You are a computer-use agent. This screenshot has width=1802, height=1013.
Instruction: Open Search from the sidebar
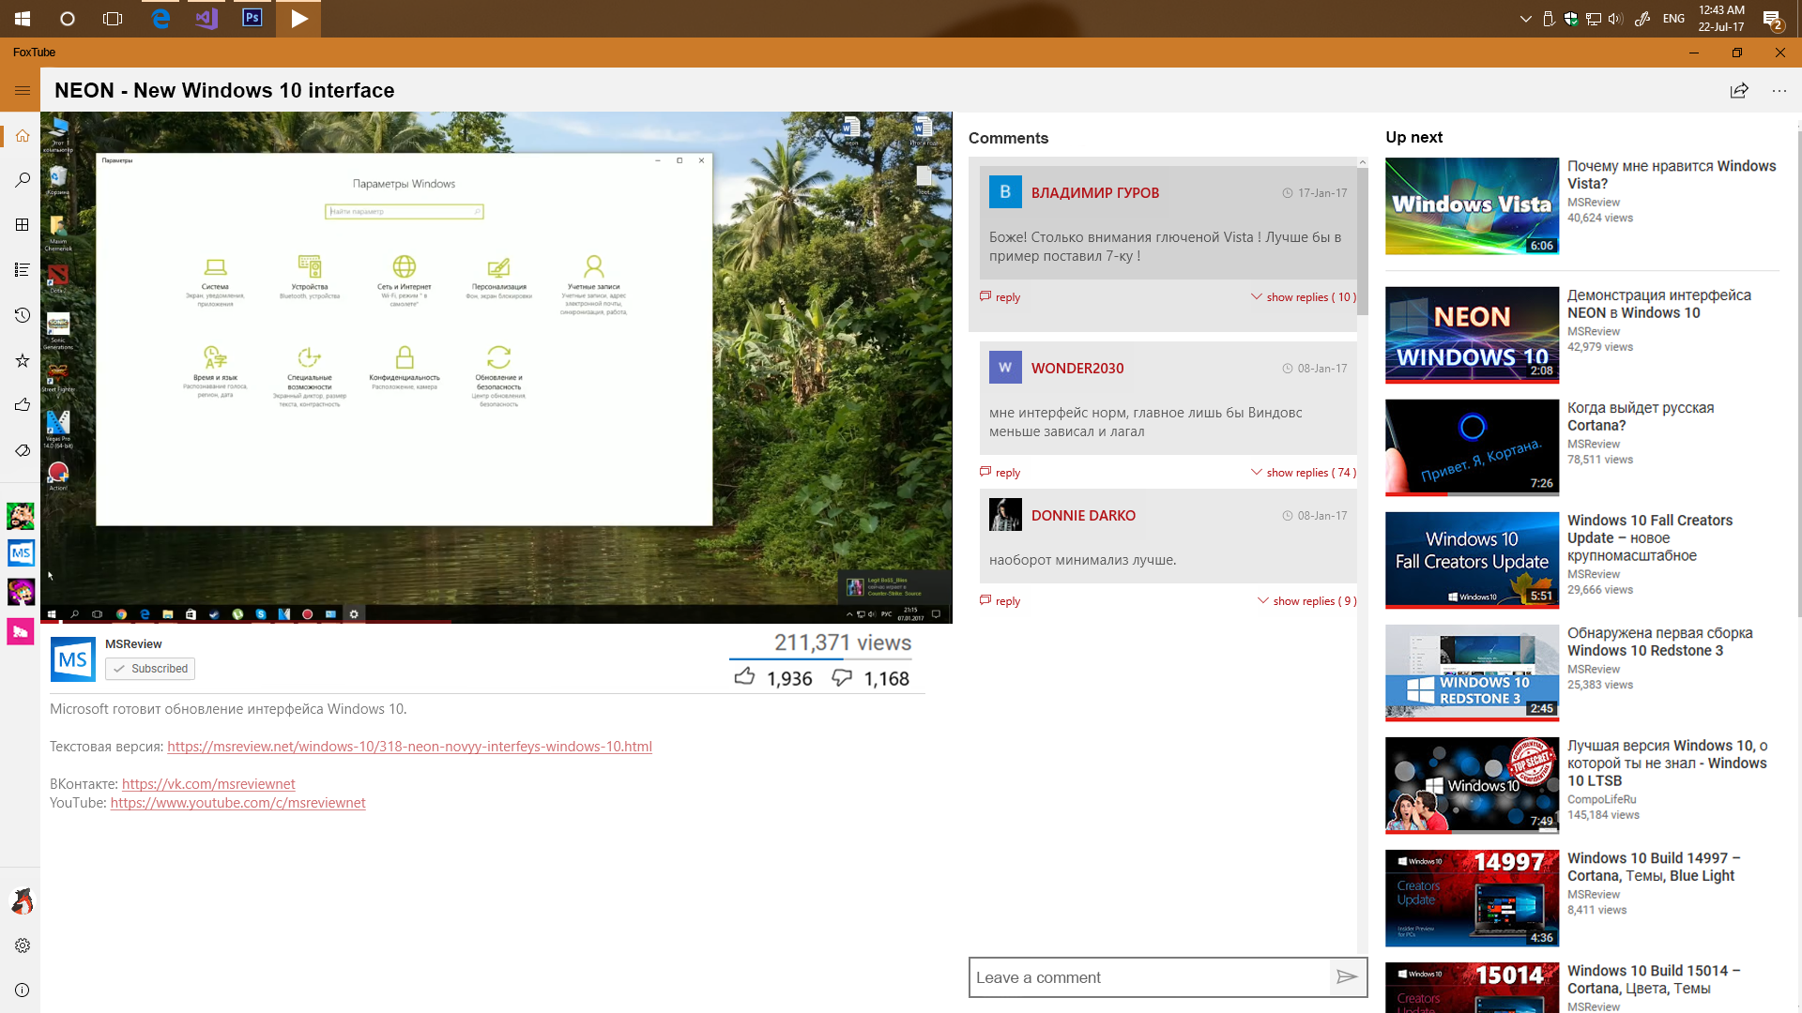click(23, 180)
